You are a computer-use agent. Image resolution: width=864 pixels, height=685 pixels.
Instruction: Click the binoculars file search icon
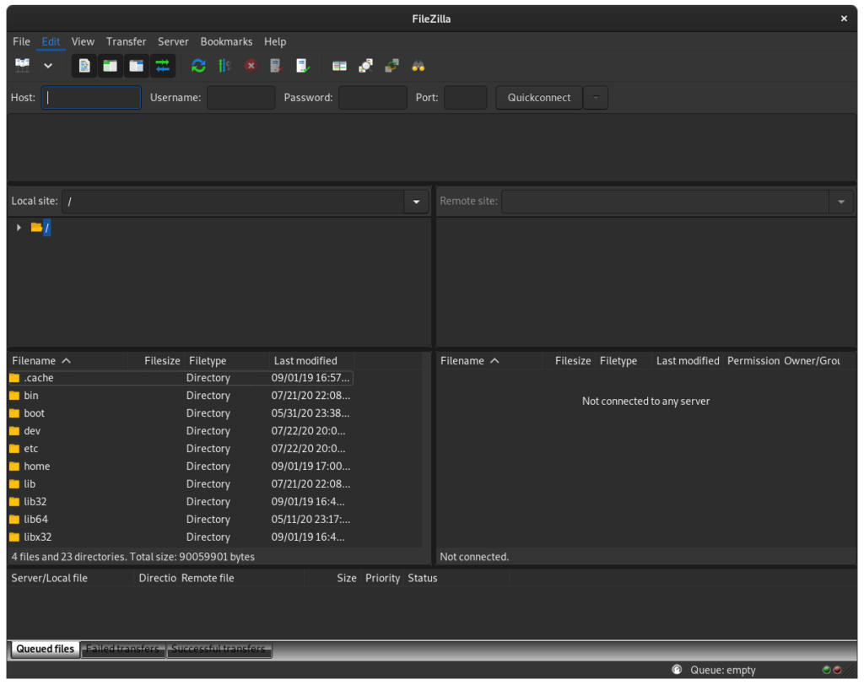click(418, 65)
